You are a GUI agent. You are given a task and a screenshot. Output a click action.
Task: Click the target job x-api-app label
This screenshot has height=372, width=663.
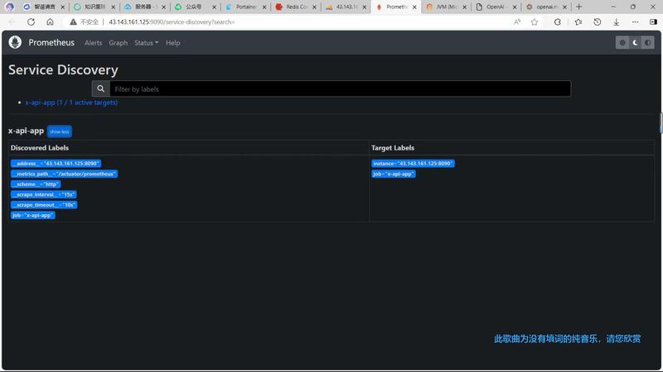394,174
